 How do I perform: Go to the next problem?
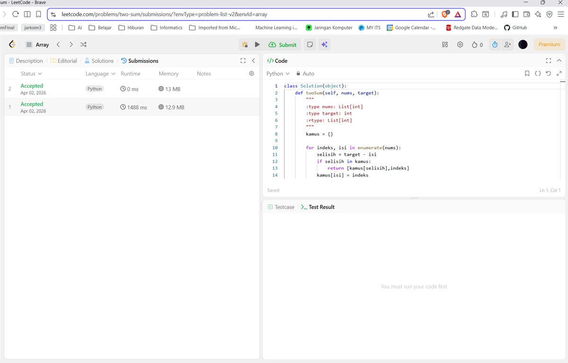[x=71, y=44]
